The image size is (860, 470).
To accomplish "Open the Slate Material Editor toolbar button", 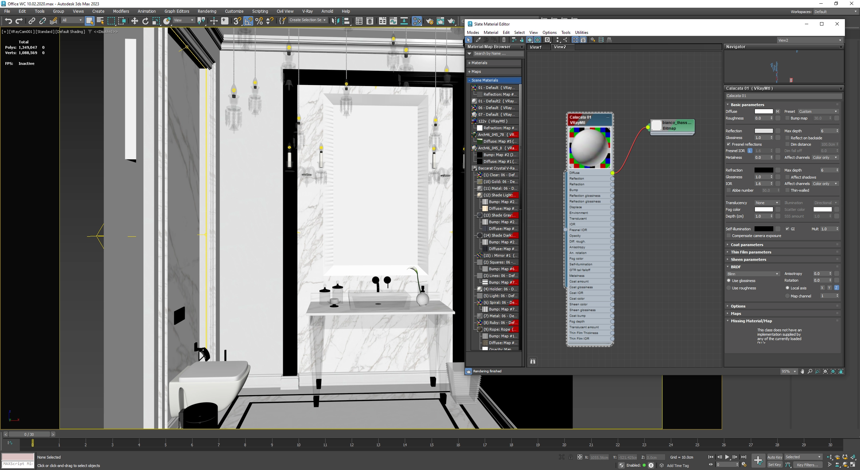I will 417,21.
